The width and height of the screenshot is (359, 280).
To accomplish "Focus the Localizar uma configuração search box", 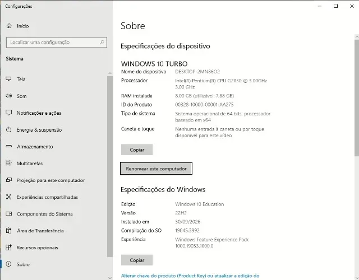I will click(57, 43).
